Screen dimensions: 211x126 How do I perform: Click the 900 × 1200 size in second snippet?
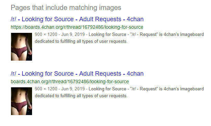tap(46, 89)
